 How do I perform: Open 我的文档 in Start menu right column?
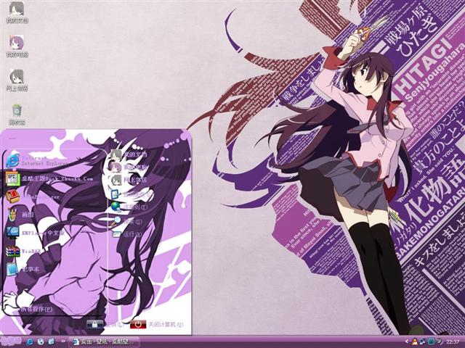point(129,154)
